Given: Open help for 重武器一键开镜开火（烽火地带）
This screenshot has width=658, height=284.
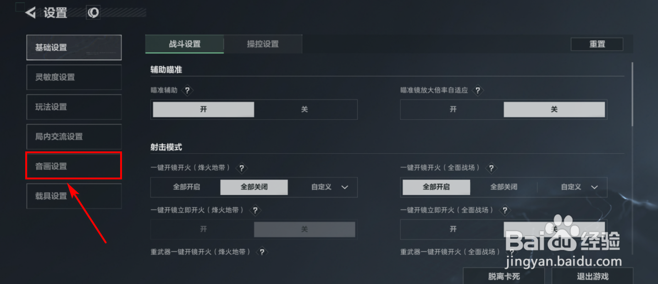Looking at the screenshot, I should coord(262,252).
